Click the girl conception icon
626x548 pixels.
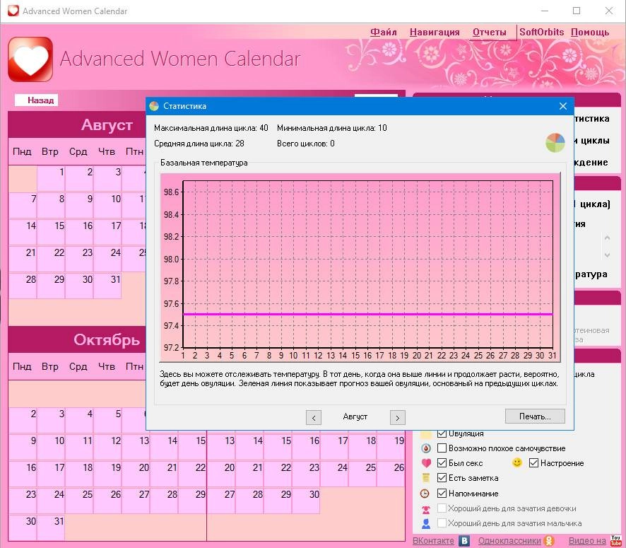pos(426,509)
